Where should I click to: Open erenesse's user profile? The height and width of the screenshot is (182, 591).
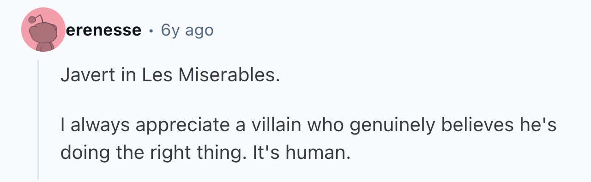104,30
